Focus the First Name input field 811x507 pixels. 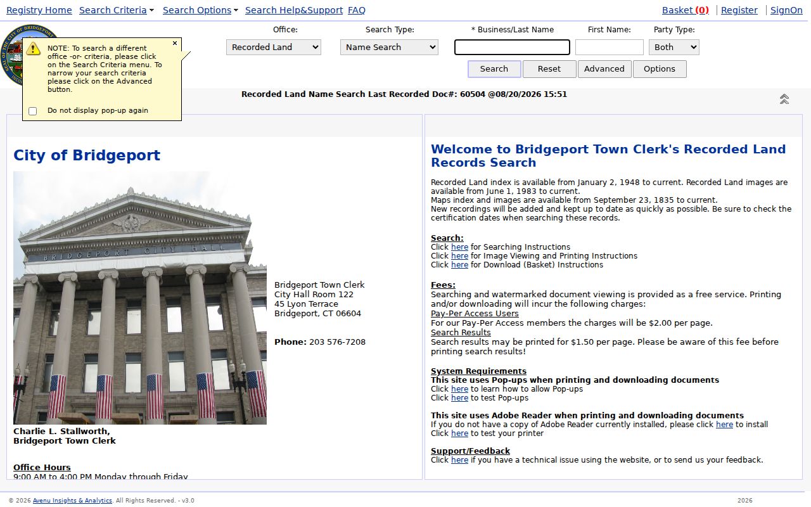click(610, 47)
